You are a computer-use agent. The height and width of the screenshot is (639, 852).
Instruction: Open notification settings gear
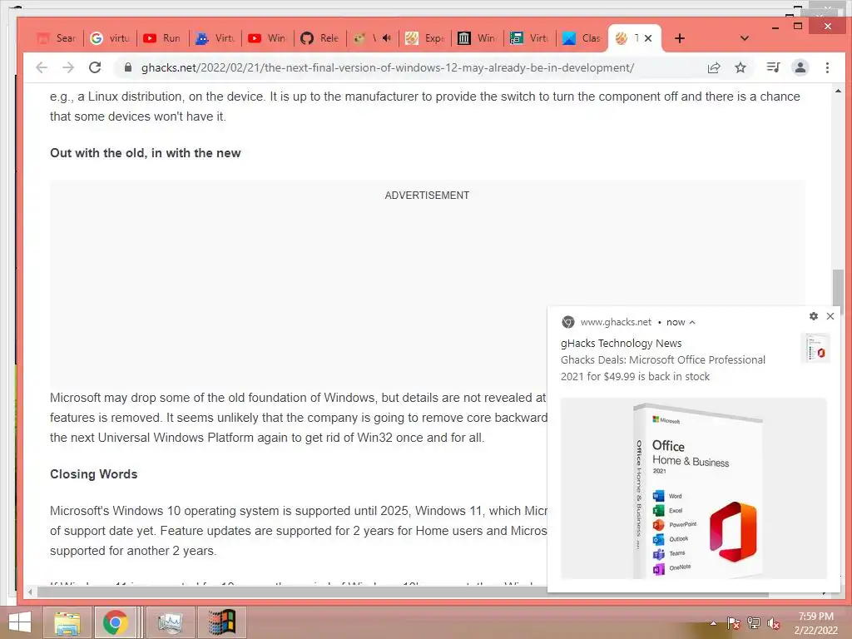point(814,315)
